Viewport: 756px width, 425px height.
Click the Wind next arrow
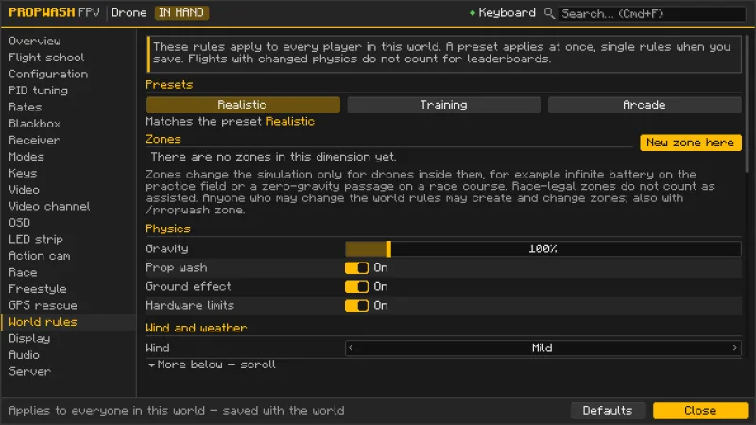(735, 348)
